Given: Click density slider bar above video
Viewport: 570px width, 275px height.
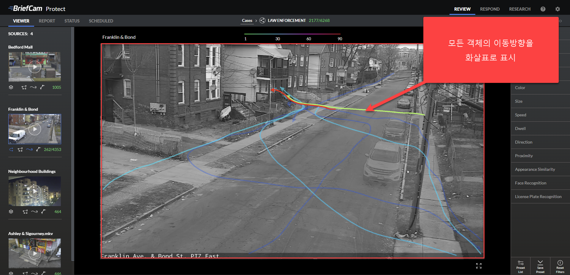Looking at the screenshot, I should pyautogui.click(x=292, y=34).
